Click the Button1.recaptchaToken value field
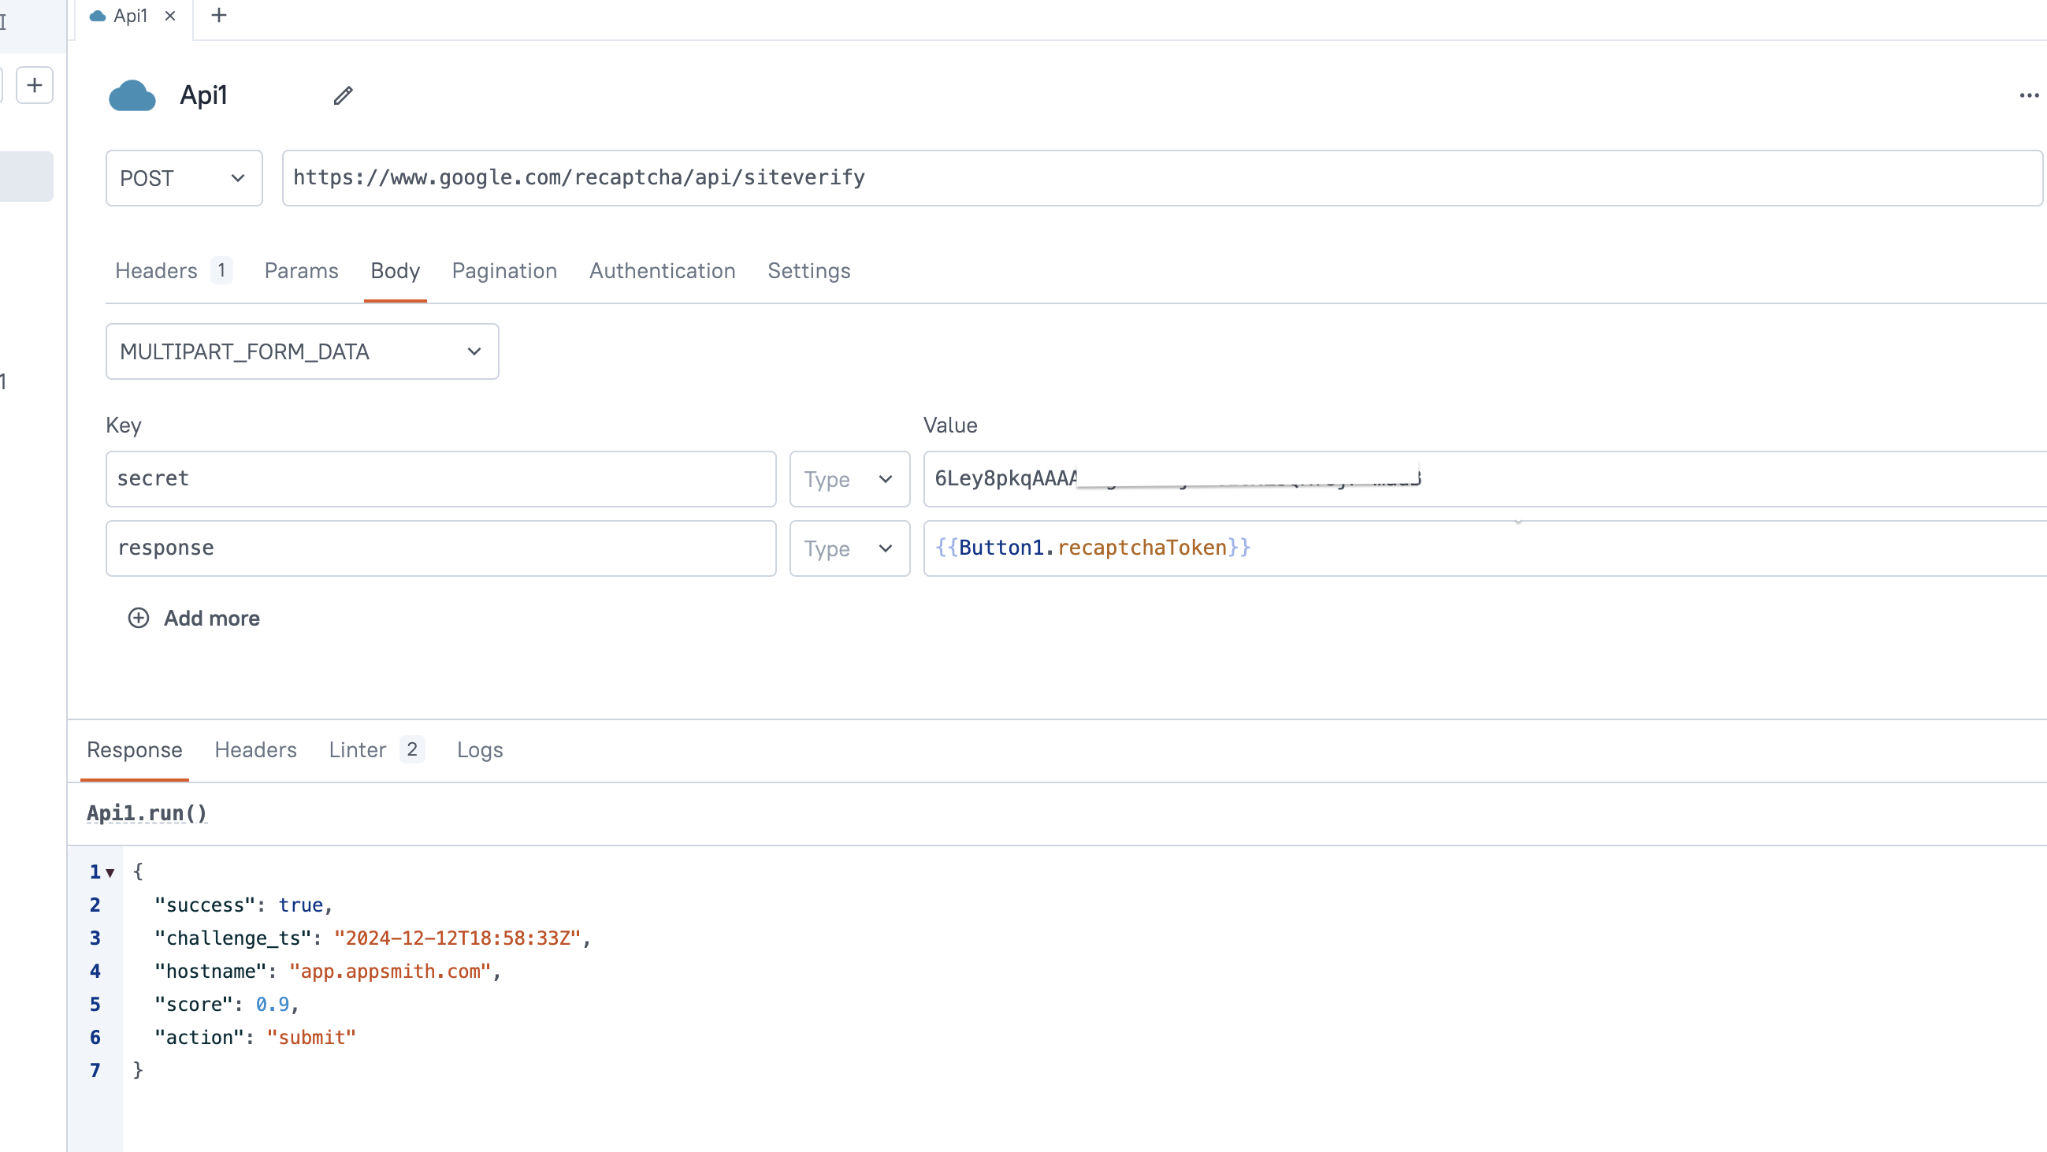This screenshot has height=1152, width=2047. click(1484, 548)
